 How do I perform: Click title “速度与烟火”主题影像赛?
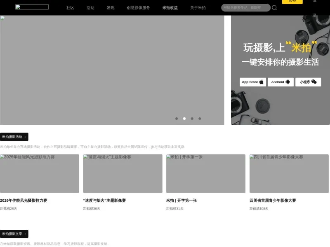tap(104, 200)
